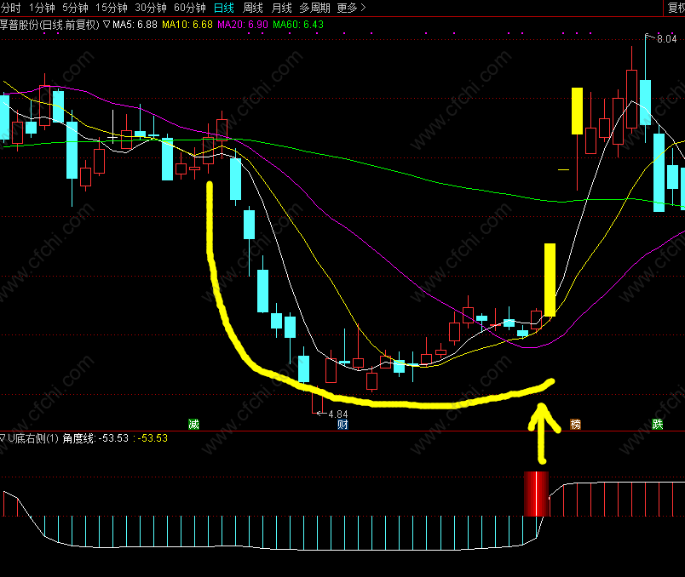
Task: Click the MA20: 6.90 indicator label
Action: [243, 25]
